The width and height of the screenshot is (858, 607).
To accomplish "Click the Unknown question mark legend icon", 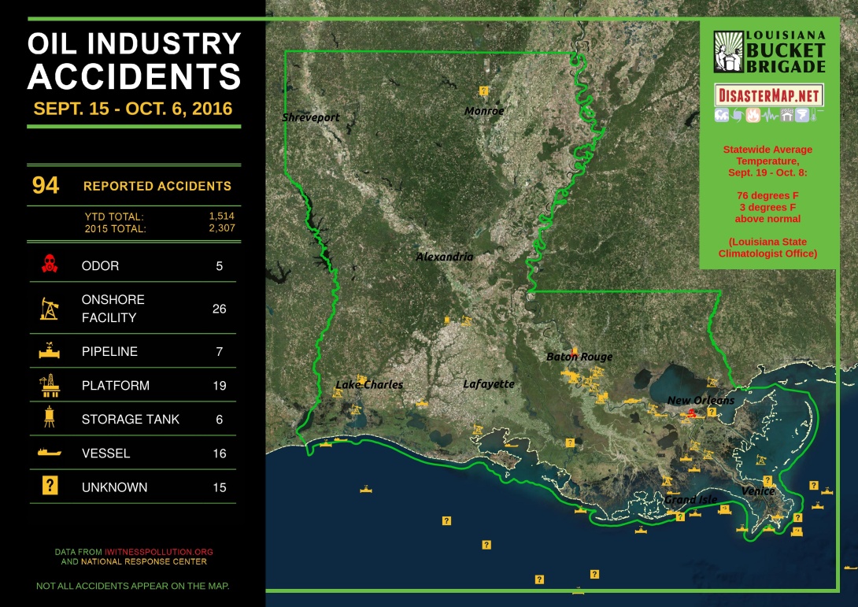I will 49,487.
